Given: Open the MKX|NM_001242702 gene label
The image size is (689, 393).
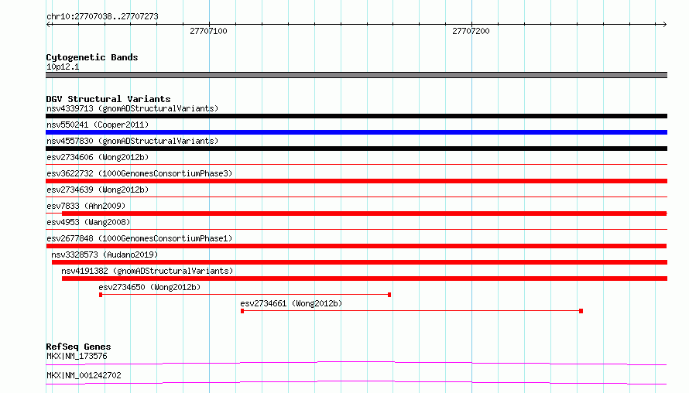Looking at the screenshot, I should (x=84, y=375).
